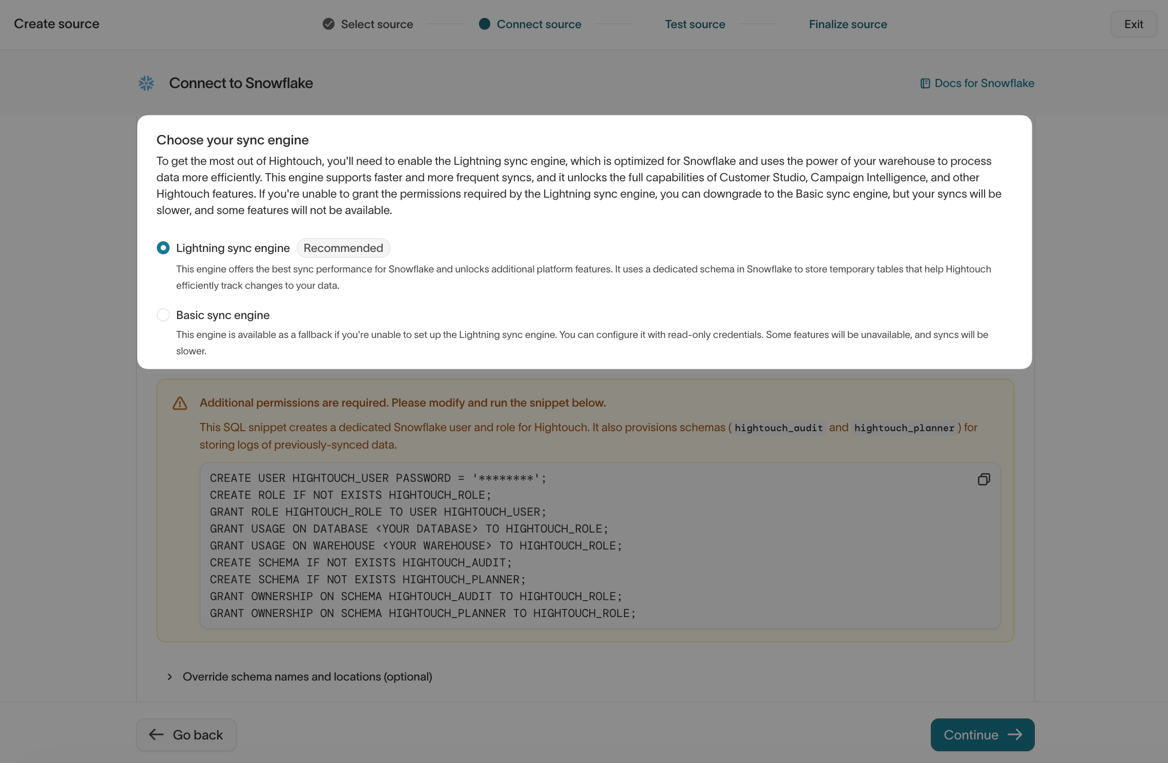Click the hightouch_planner code tag
Screen dimensions: 1168x763
pos(904,428)
